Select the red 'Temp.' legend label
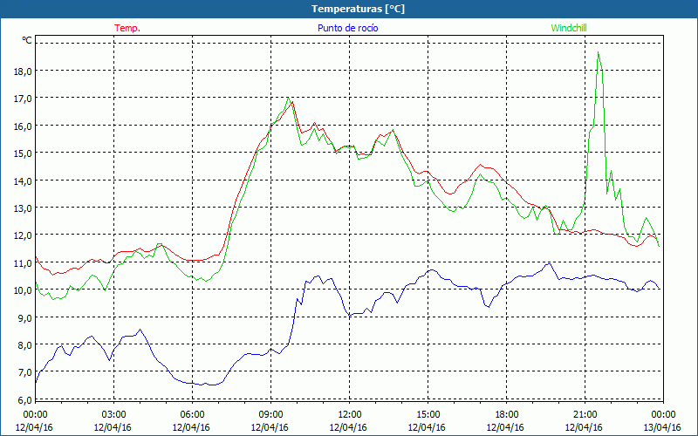This screenshot has height=436, width=698. 127,28
